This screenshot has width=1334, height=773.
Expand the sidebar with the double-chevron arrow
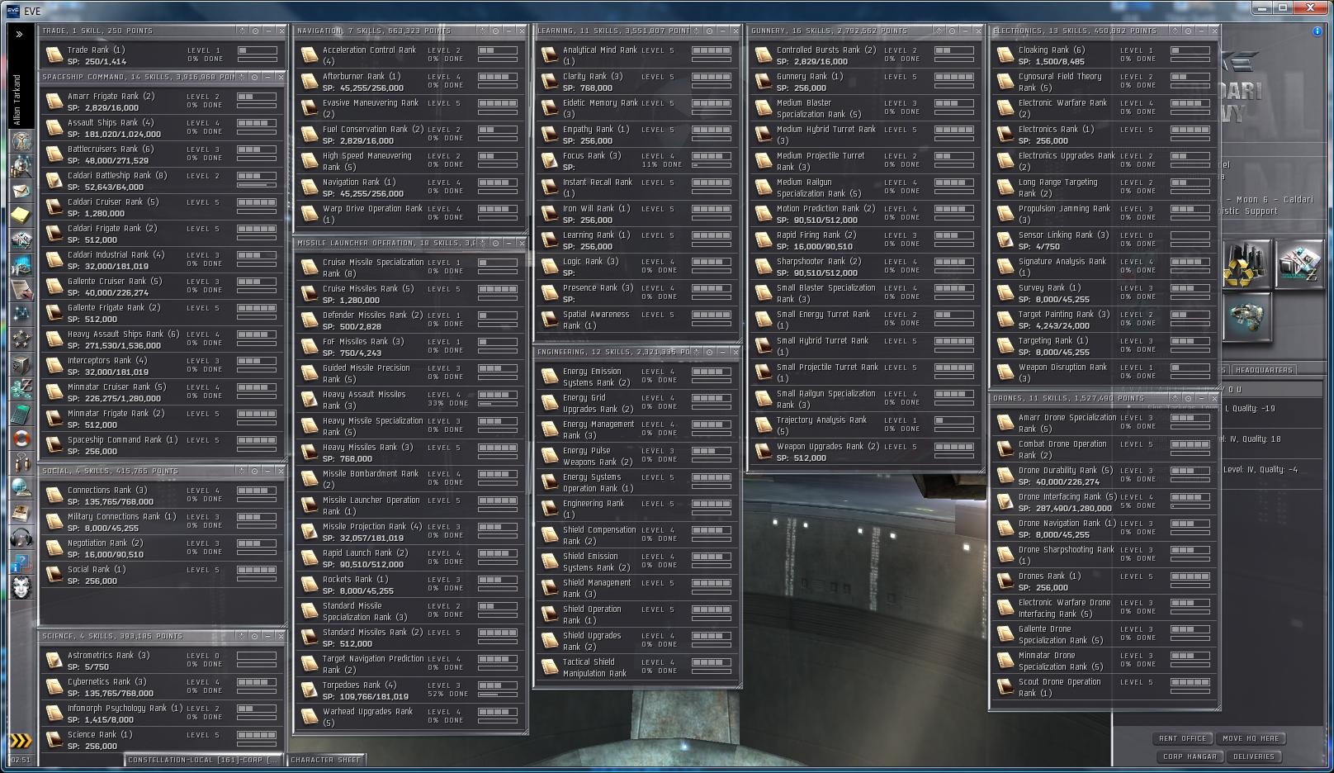19,34
